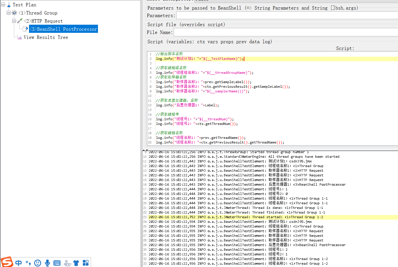Click log line '线程号2: 1'
The width and height of the screenshot is (398, 267).
pos(218,254)
